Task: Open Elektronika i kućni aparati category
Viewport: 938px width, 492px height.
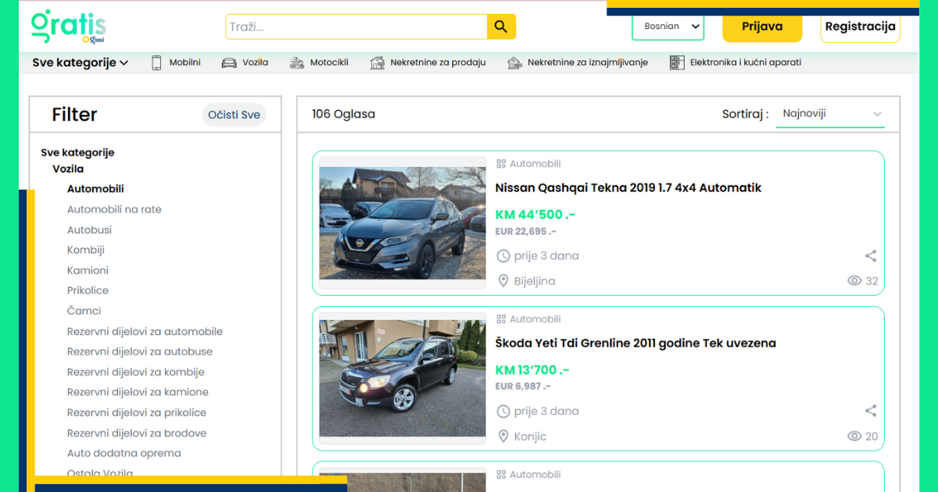Action: [x=745, y=62]
